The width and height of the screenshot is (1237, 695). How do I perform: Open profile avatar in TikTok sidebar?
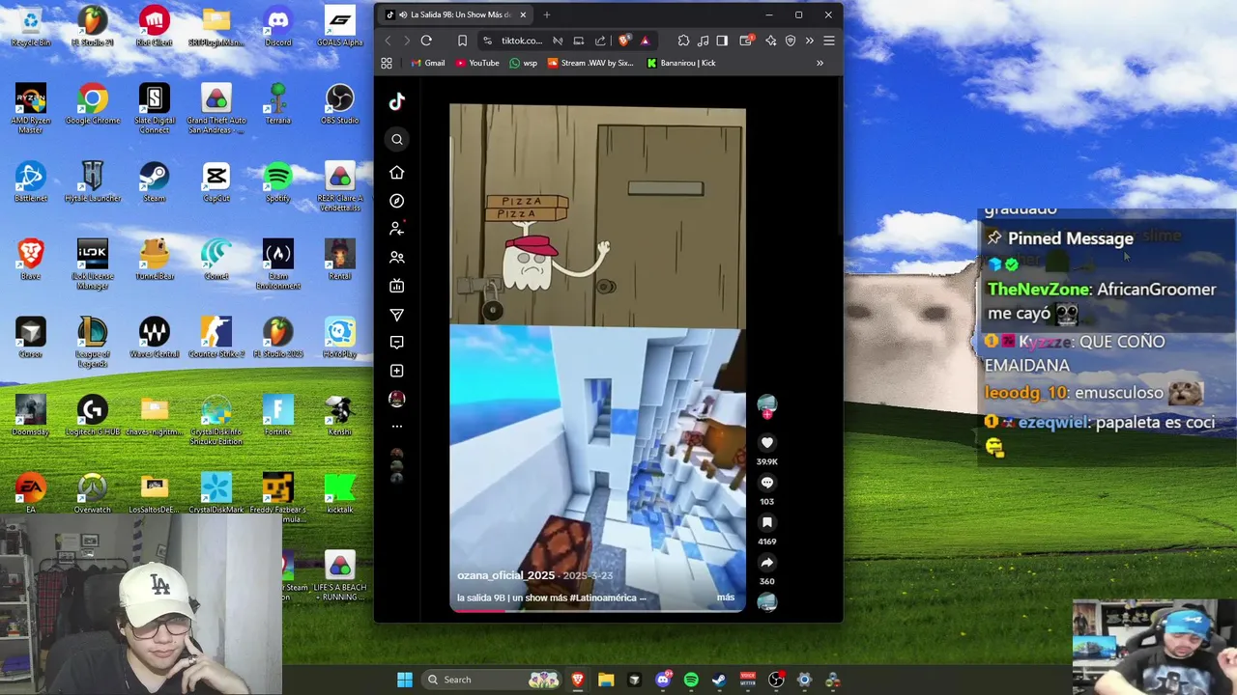point(397,399)
